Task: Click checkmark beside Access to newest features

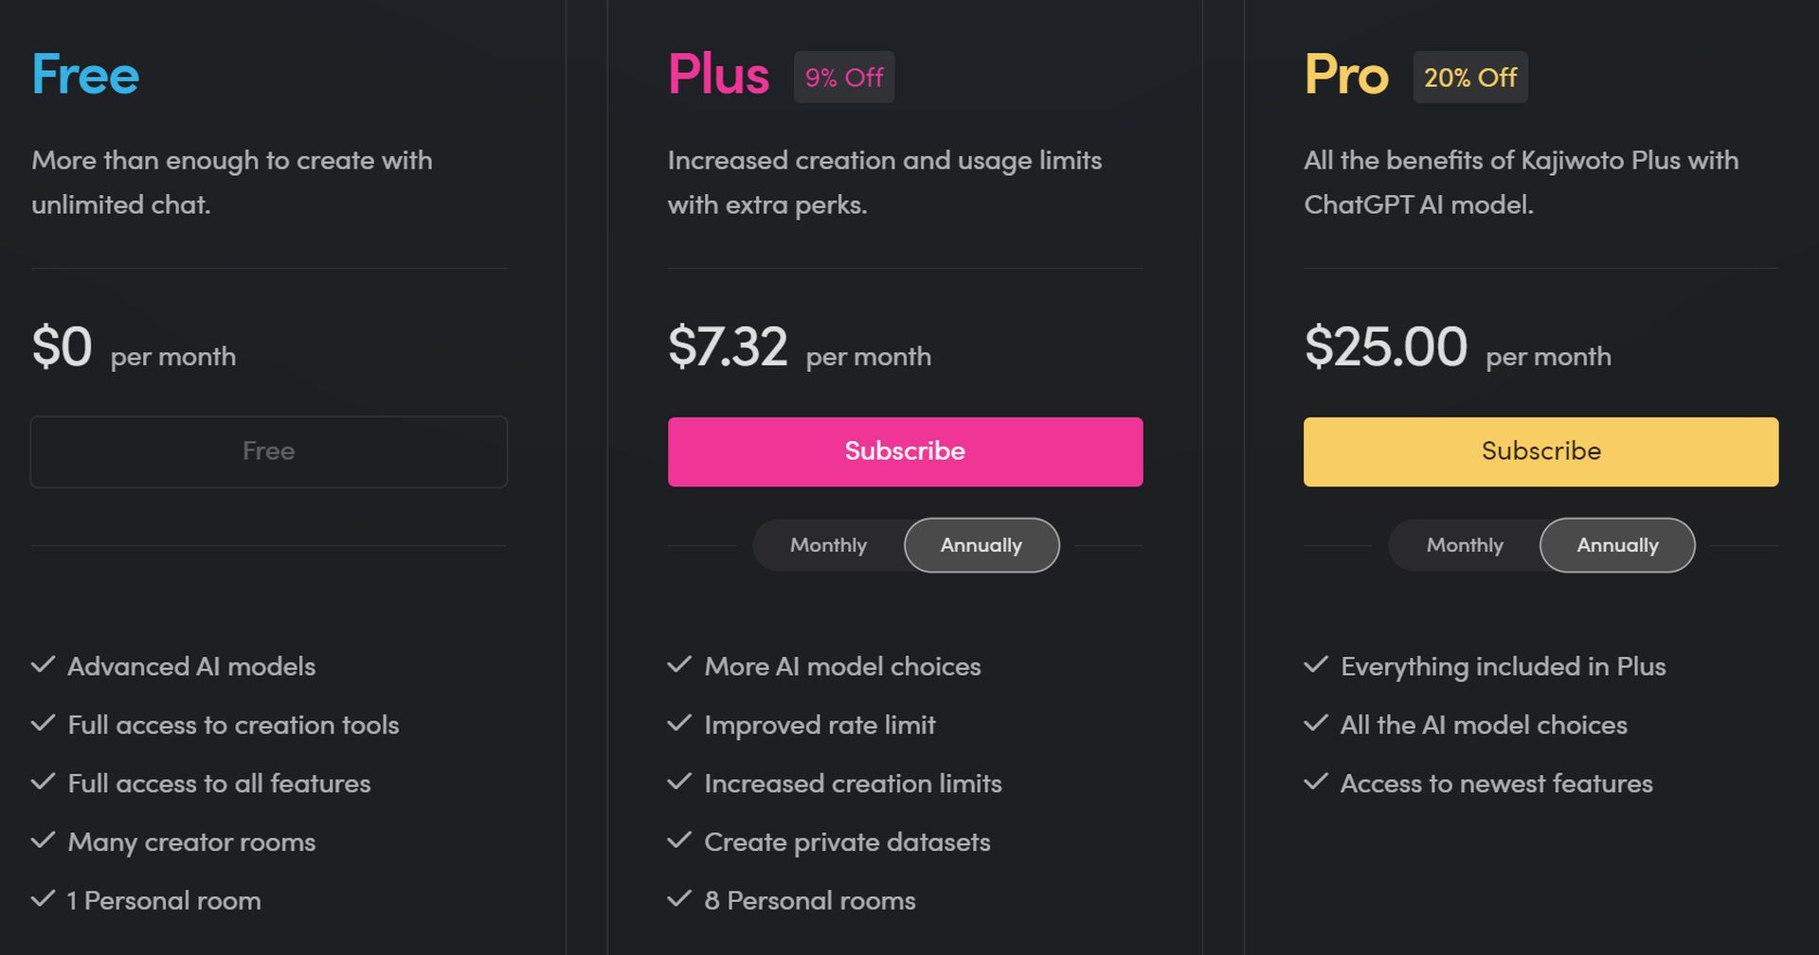Action: (x=1316, y=782)
